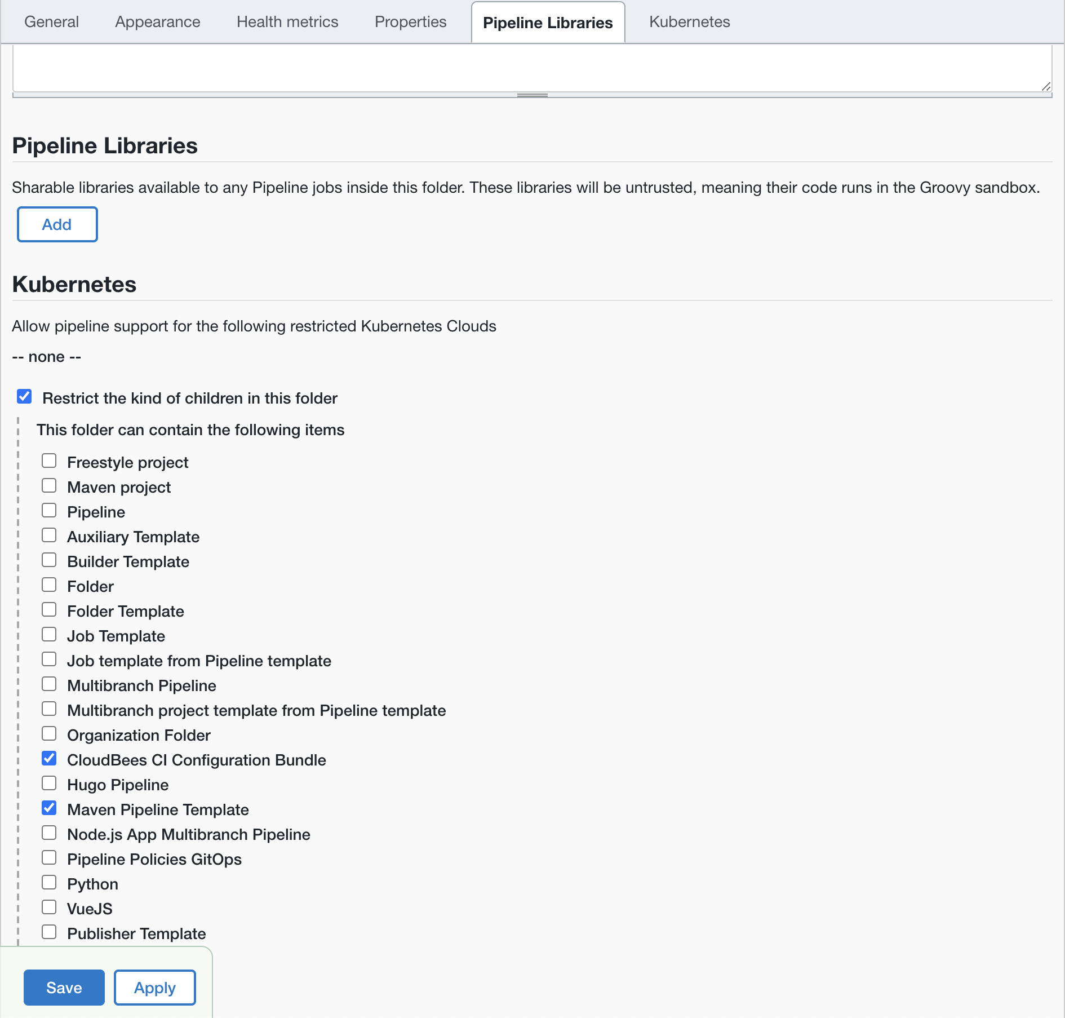Image resolution: width=1065 pixels, height=1018 pixels.
Task: Check the Maven project option
Action: pyautogui.click(x=49, y=486)
